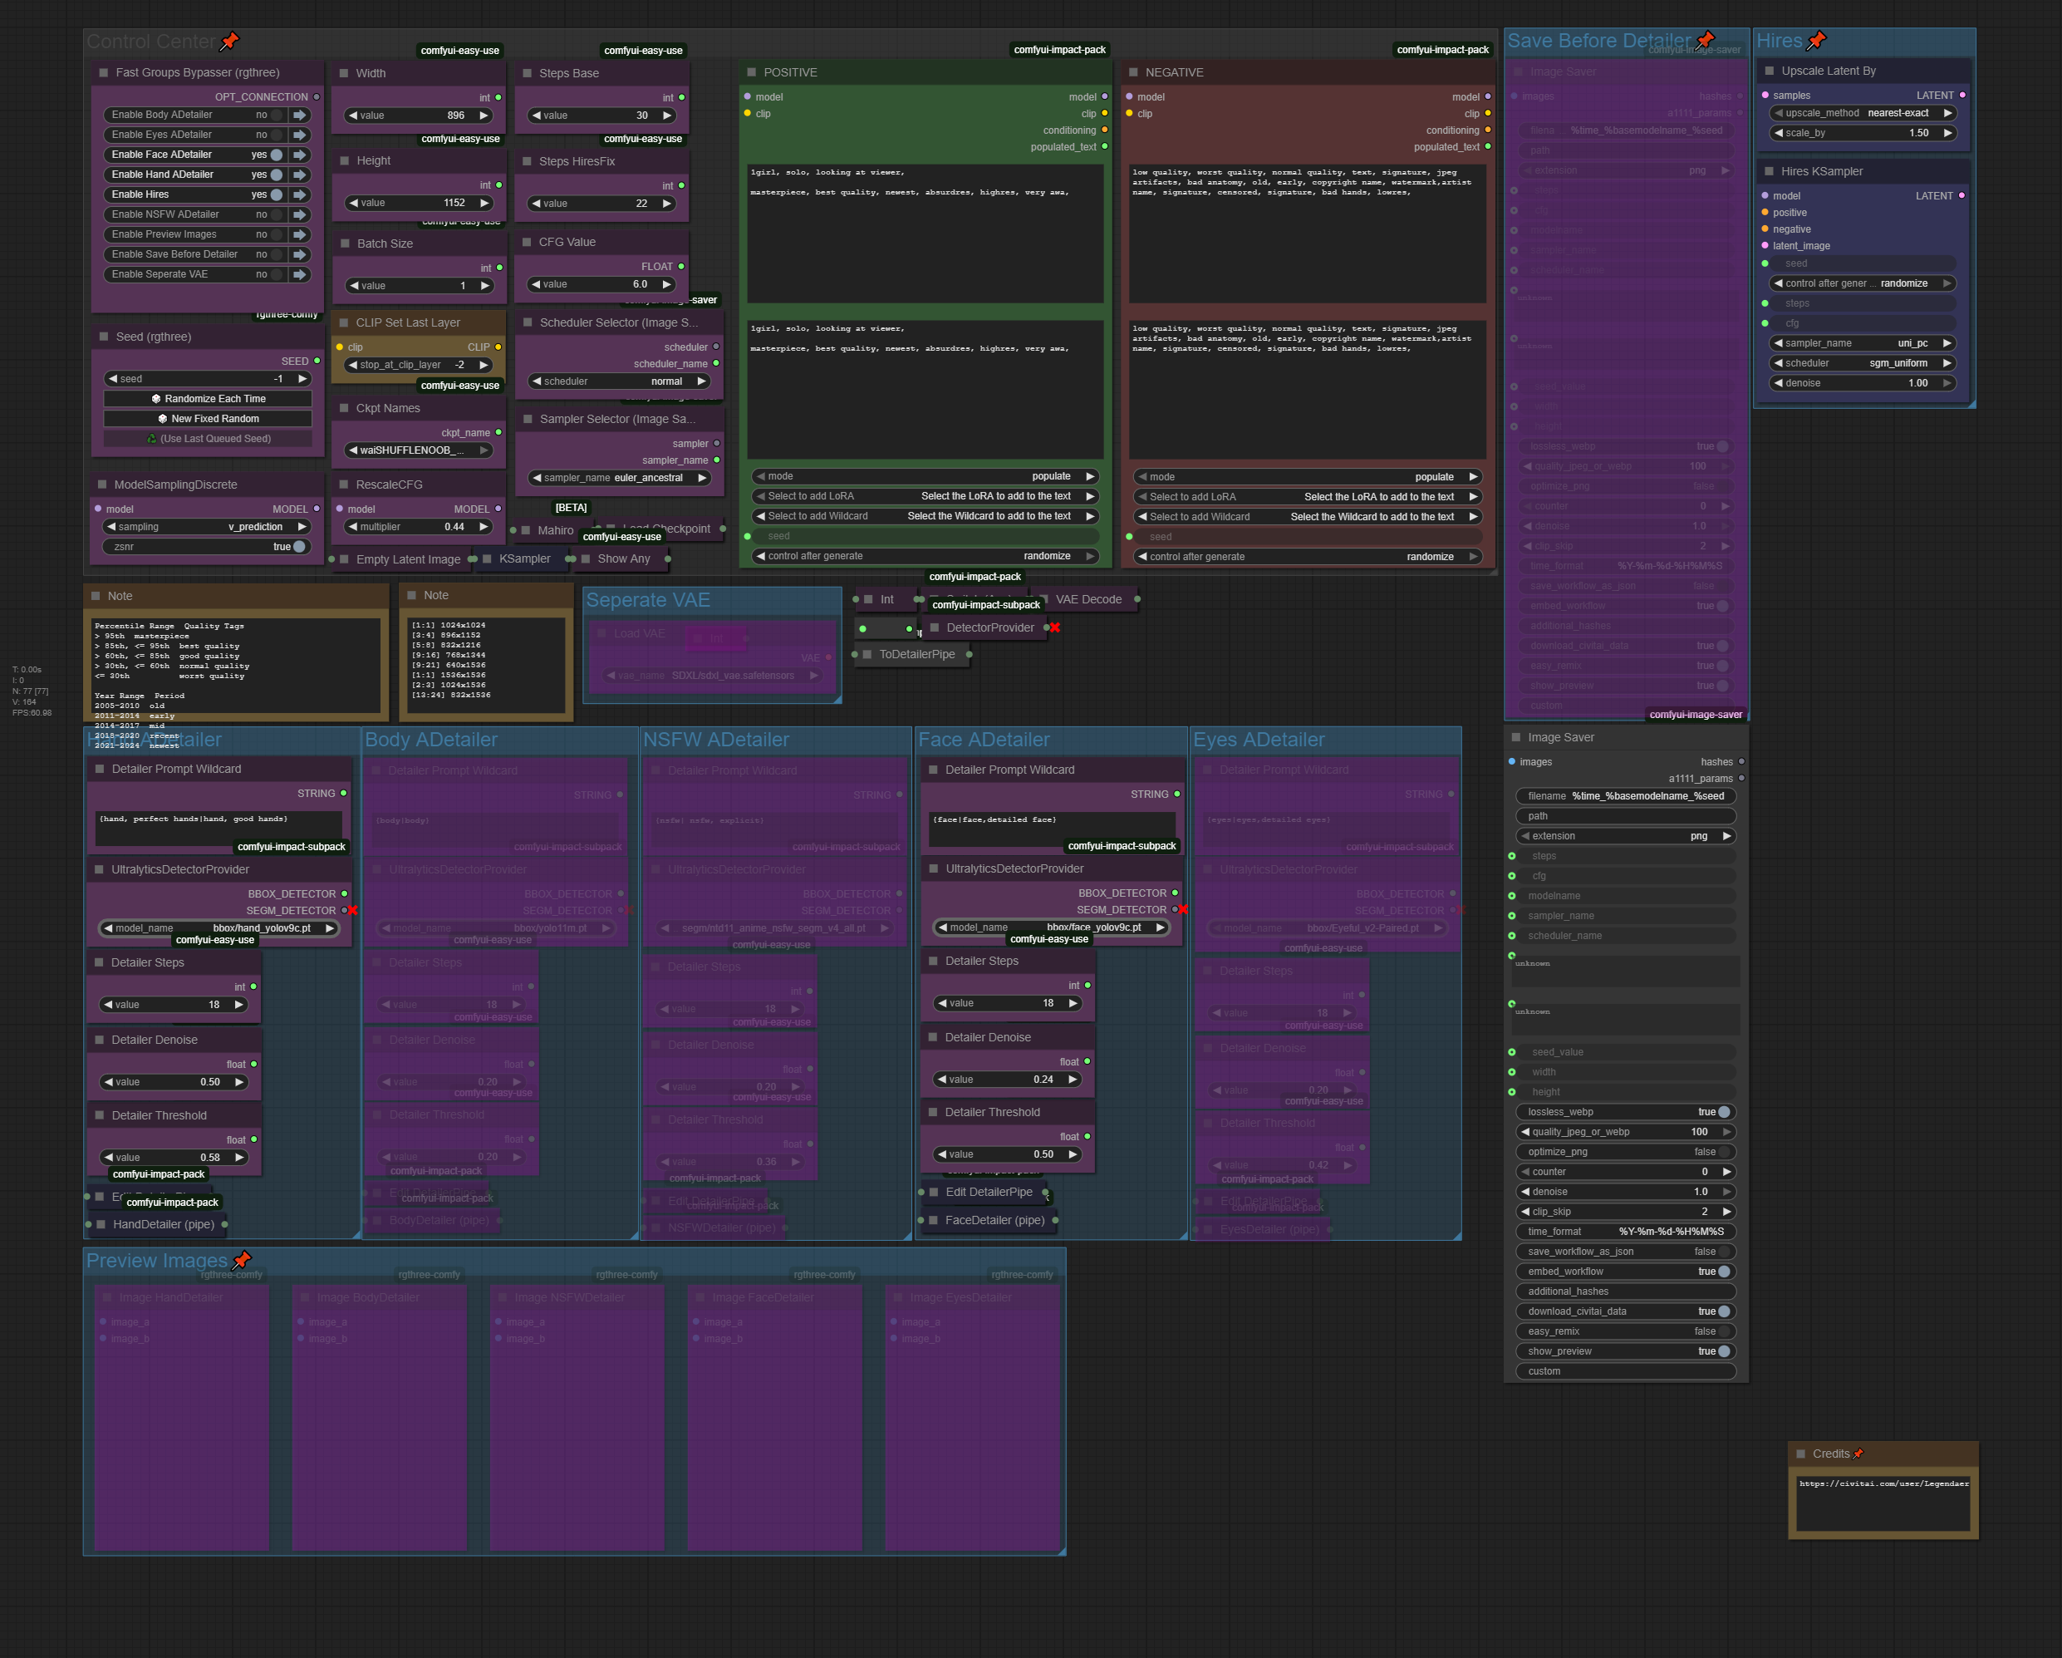
Task: Open sampler_name dropdown showing euler_ancestral
Action: (620, 477)
